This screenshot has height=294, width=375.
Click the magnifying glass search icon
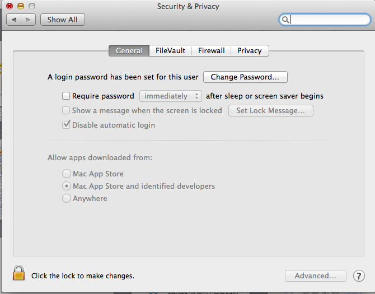[x=285, y=20]
